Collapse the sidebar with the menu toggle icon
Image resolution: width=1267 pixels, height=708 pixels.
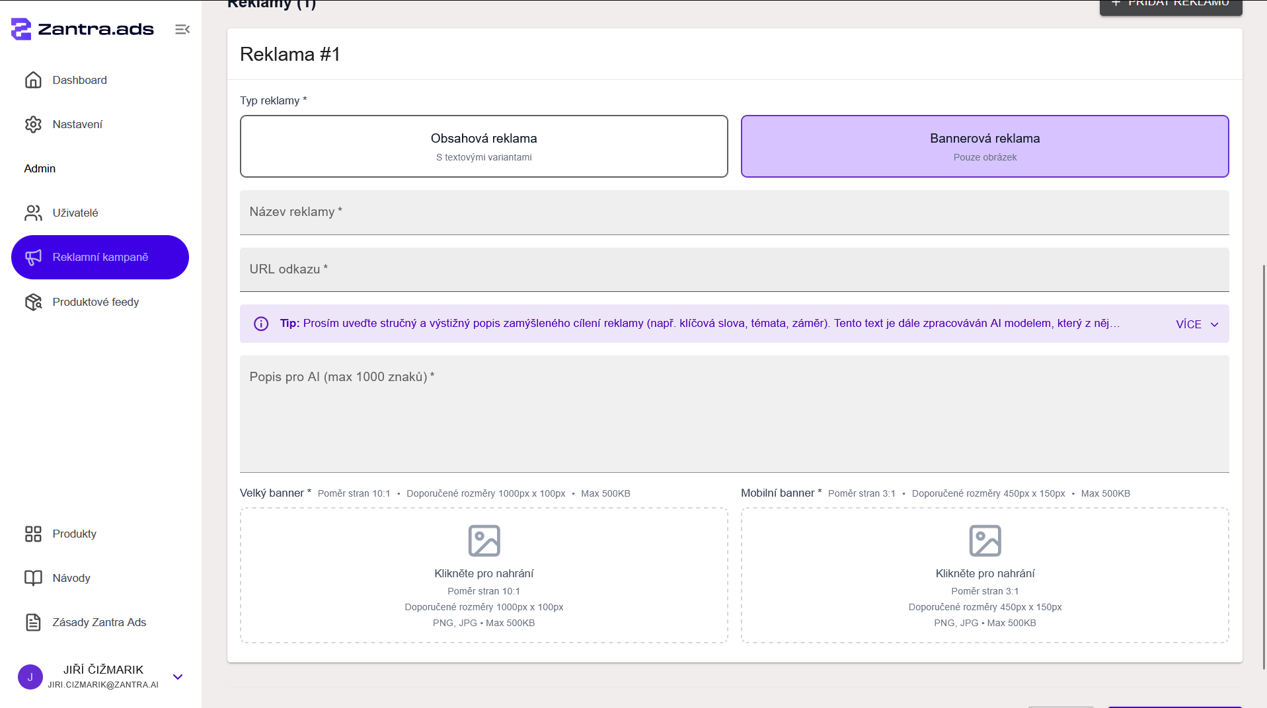[182, 29]
